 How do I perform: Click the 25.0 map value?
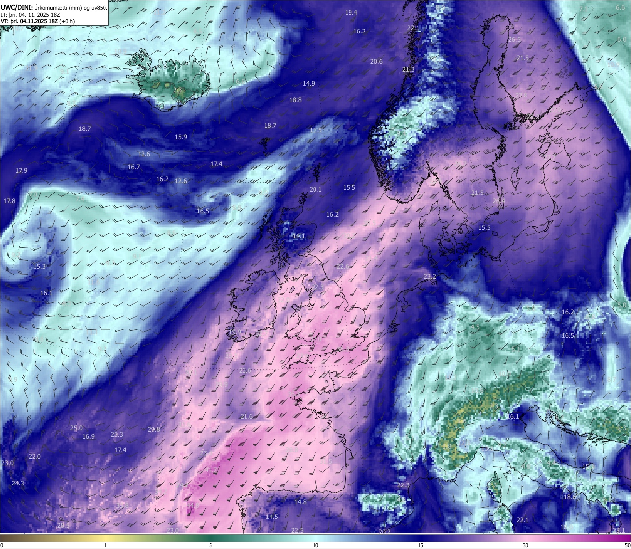[76, 428]
